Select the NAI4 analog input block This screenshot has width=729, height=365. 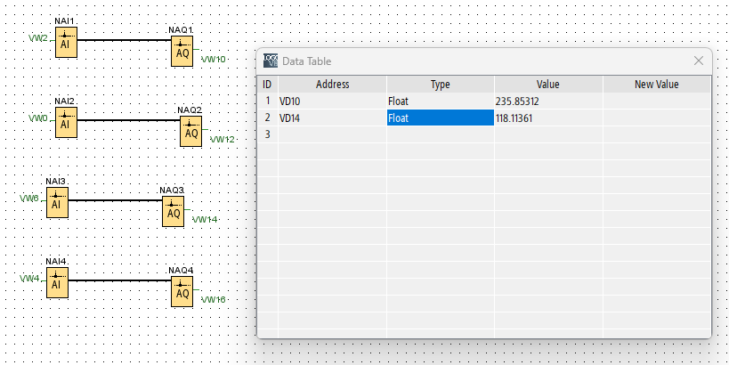[x=57, y=283]
